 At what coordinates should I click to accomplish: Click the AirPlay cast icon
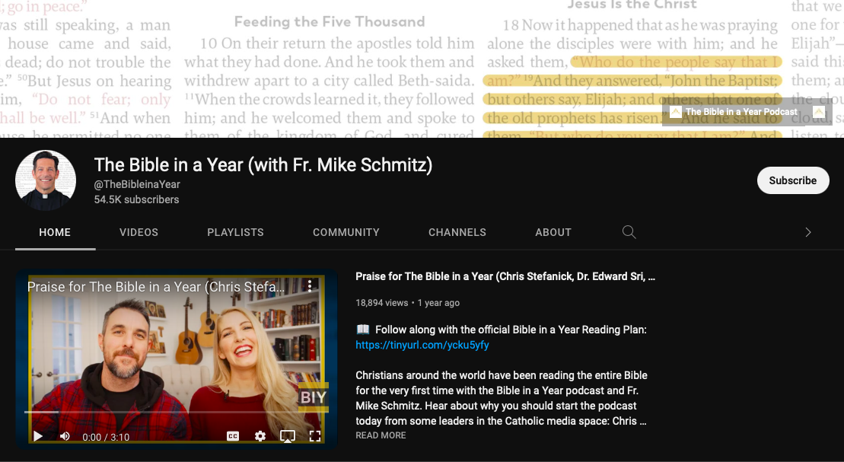click(288, 436)
